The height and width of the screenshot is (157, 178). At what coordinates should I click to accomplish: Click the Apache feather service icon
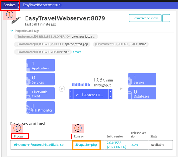click(16, 20)
